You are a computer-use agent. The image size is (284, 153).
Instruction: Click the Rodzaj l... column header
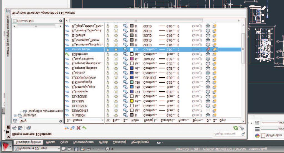click(x=150, y=120)
